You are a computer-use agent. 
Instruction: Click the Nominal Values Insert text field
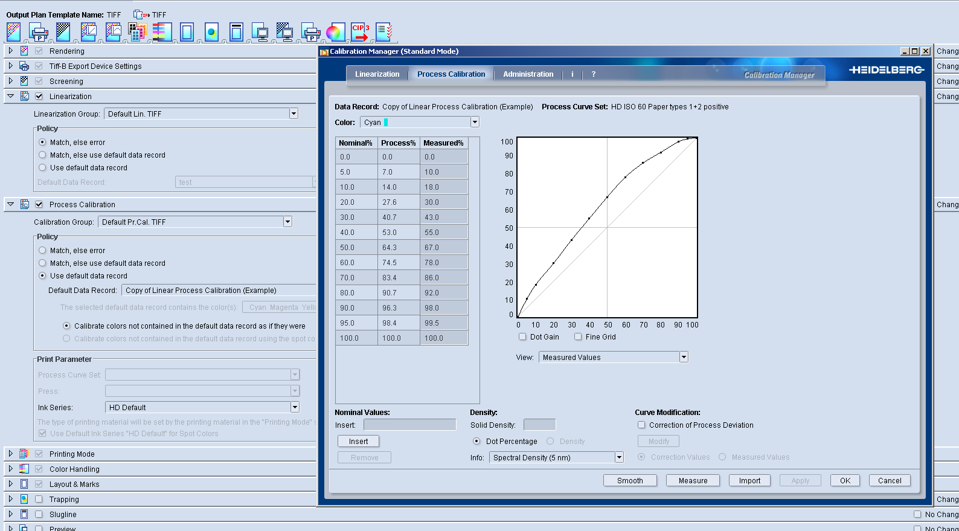tap(409, 425)
